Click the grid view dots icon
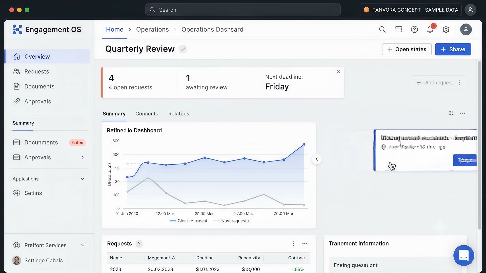 point(451,113)
